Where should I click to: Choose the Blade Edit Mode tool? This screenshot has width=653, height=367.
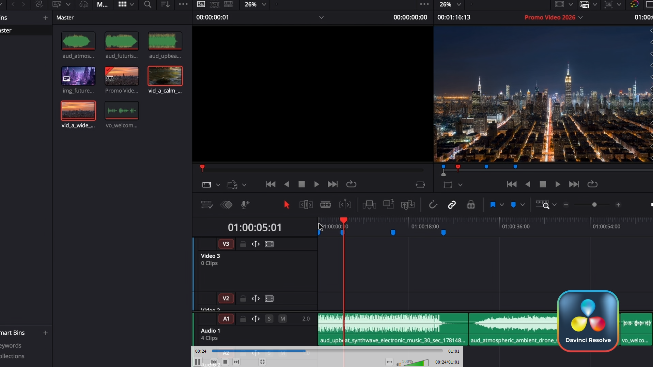(x=326, y=205)
